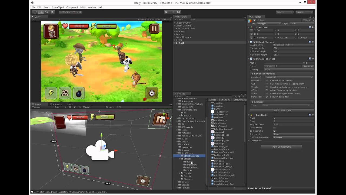Screen dimensions: 346x195
Task: Toggle the Static checkbox
Action: click(304, 20)
